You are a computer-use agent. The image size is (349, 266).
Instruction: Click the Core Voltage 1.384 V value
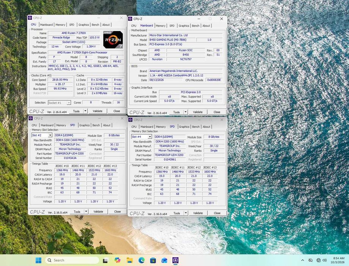point(92,47)
